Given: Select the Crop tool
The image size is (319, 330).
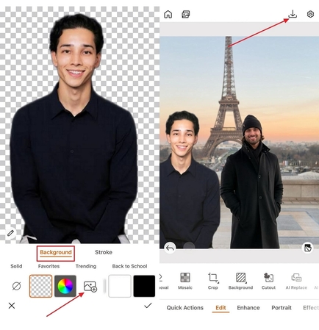Looking at the screenshot, I should pos(213,281).
